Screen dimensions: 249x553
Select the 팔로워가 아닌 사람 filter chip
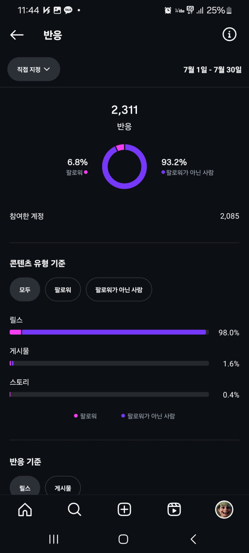pos(119,290)
